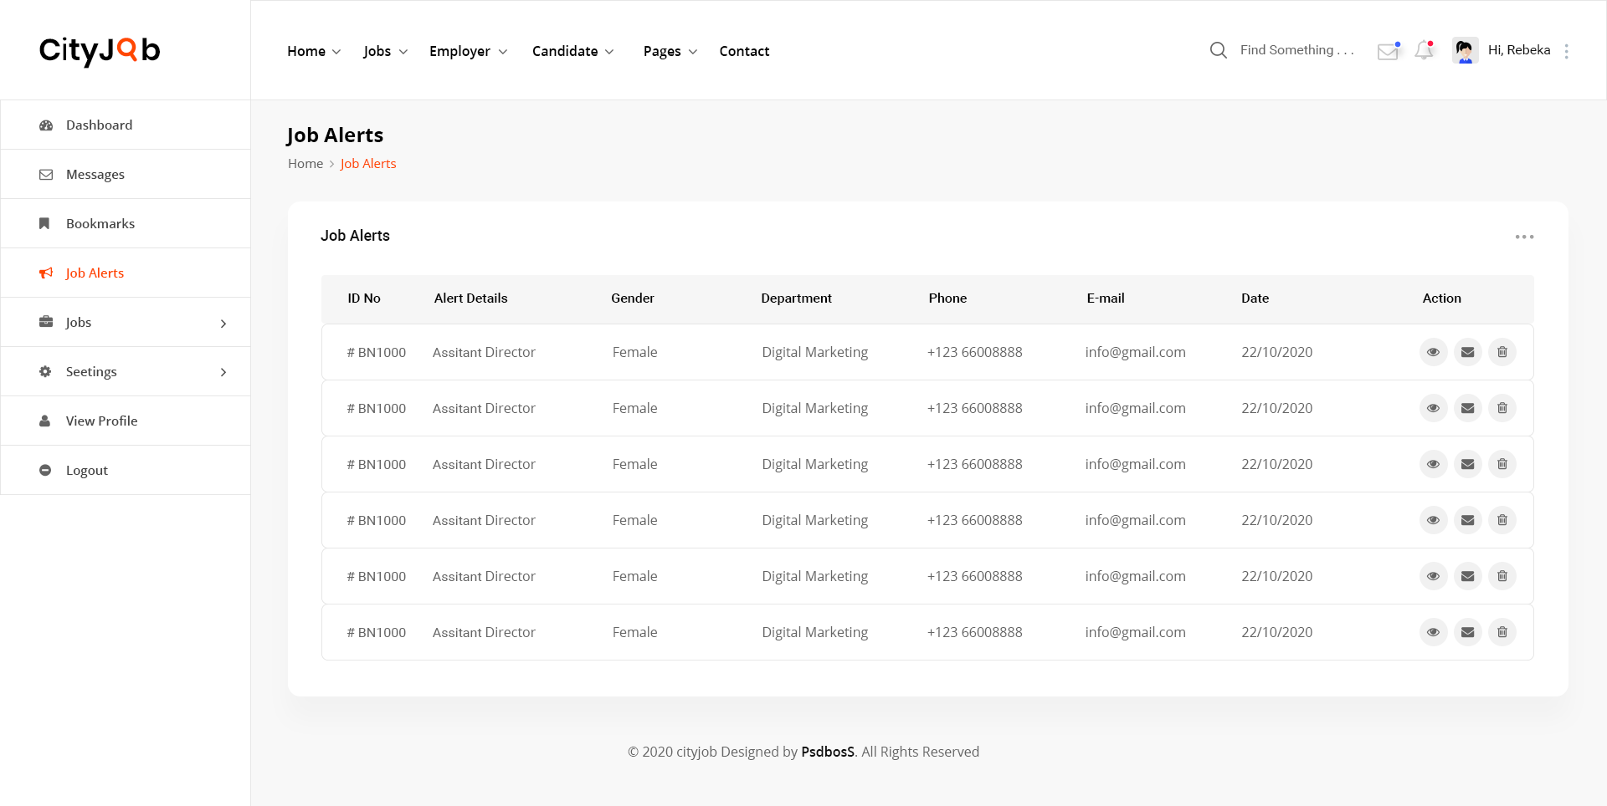The image size is (1607, 806).
Task: Click the trash icon in last row
Action: click(x=1502, y=632)
